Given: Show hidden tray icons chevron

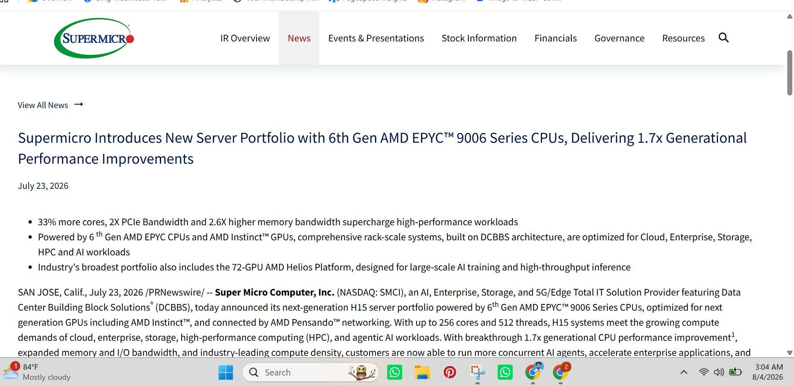Looking at the screenshot, I should pos(684,372).
